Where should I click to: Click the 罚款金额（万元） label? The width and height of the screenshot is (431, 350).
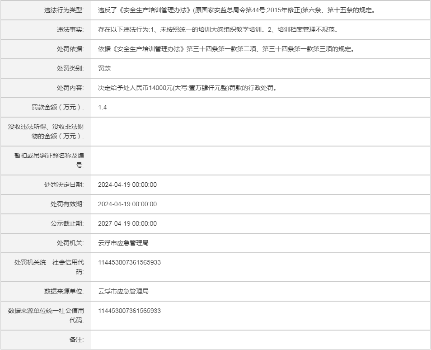pos(58,107)
